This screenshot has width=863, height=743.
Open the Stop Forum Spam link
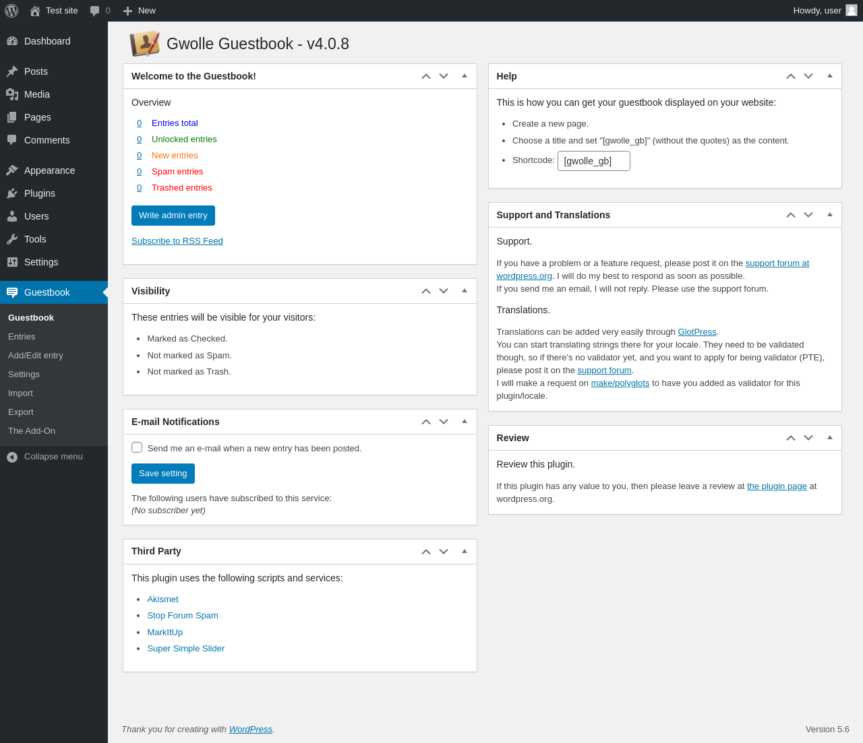pyautogui.click(x=183, y=616)
